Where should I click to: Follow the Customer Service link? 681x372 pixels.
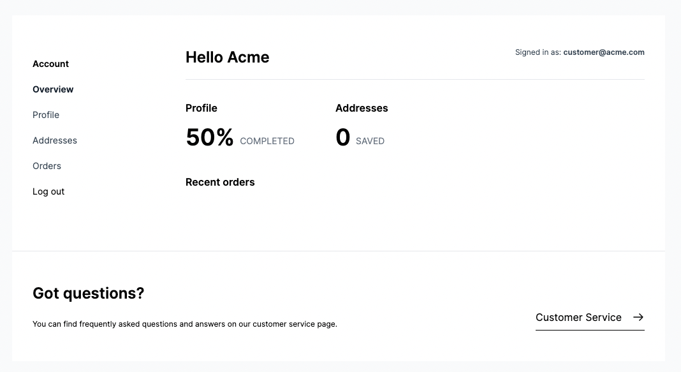point(578,317)
